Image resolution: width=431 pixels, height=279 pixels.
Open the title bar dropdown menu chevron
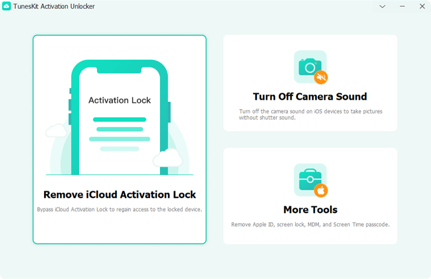tap(383, 6)
